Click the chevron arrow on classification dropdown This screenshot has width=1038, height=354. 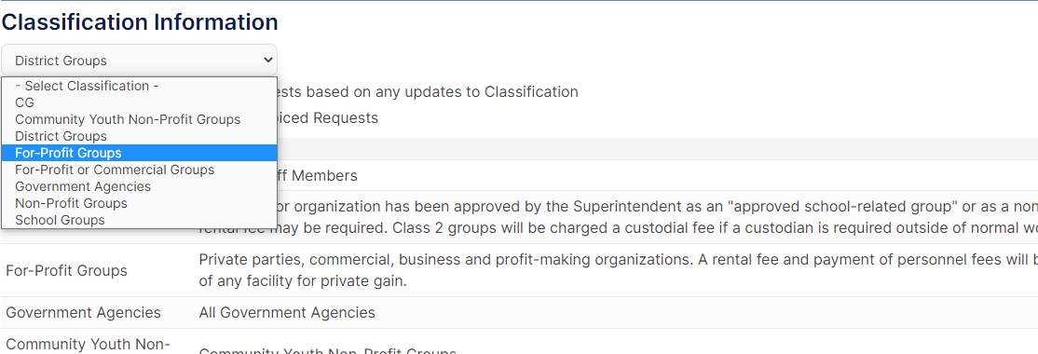click(x=267, y=60)
